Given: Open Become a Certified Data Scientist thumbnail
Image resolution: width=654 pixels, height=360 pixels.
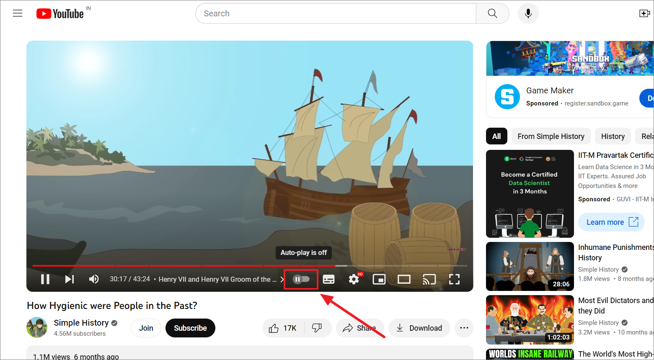Looking at the screenshot, I should click(530, 194).
